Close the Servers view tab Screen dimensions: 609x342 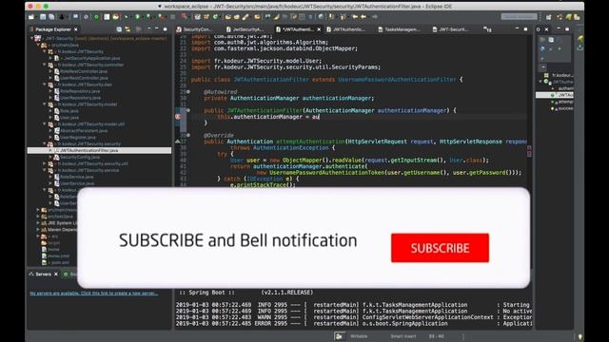[x=56, y=275]
